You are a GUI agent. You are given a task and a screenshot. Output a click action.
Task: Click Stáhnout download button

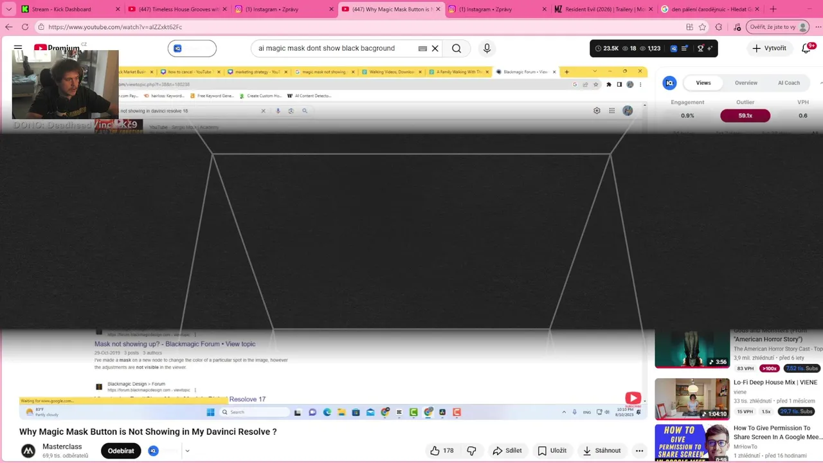point(601,451)
